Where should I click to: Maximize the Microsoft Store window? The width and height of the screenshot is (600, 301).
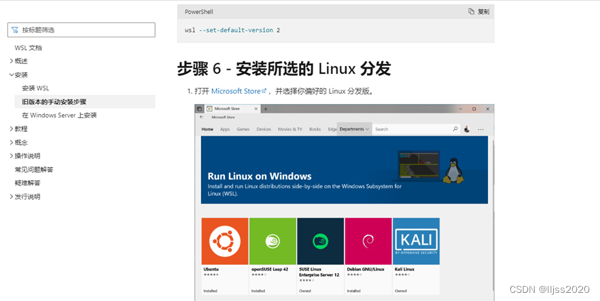[x=474, y=109]
